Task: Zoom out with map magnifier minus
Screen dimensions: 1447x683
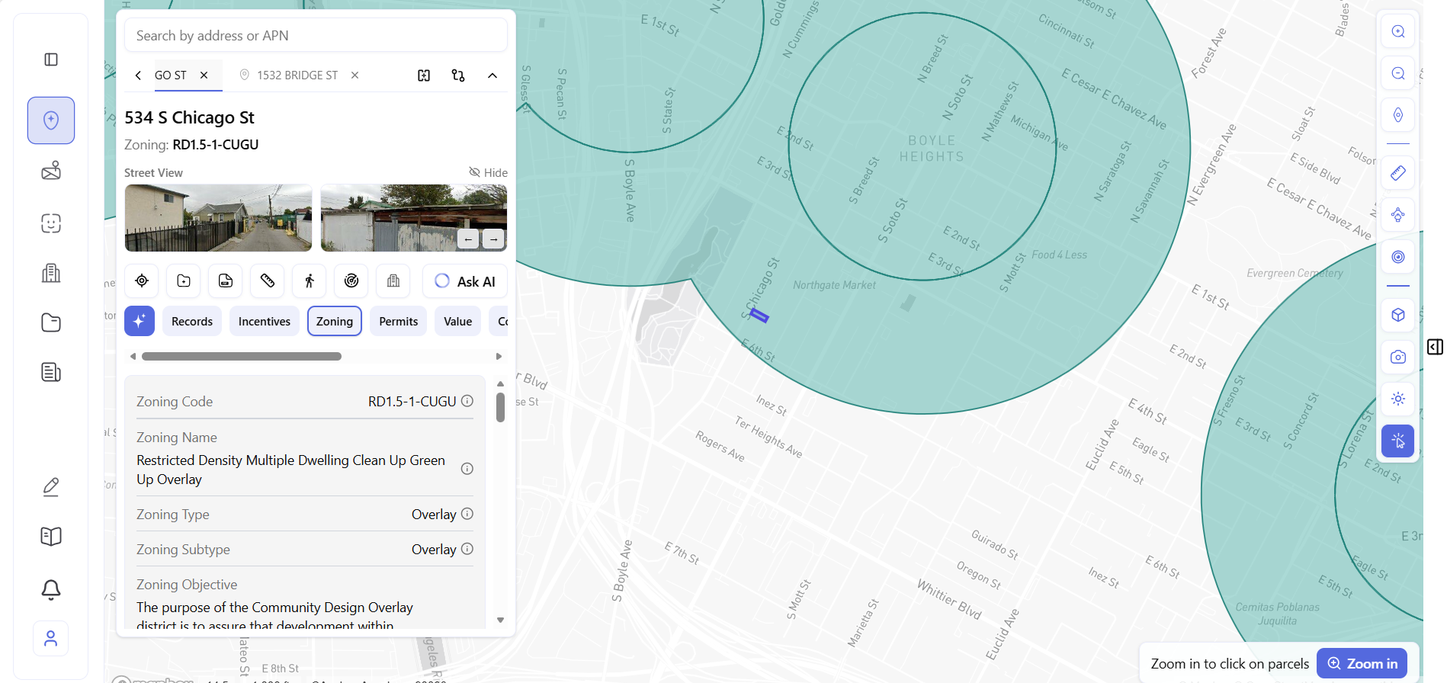Action: 1398,73
